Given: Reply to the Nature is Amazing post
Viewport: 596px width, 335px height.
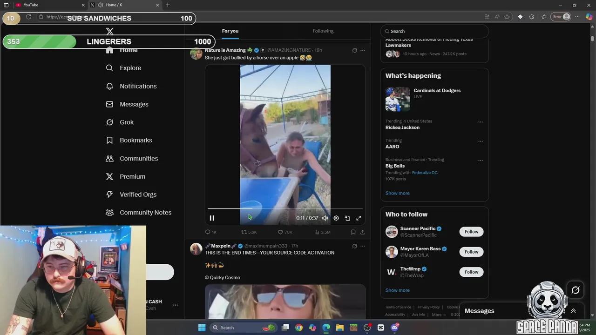Looking at the screenshot, I should 211,232.
